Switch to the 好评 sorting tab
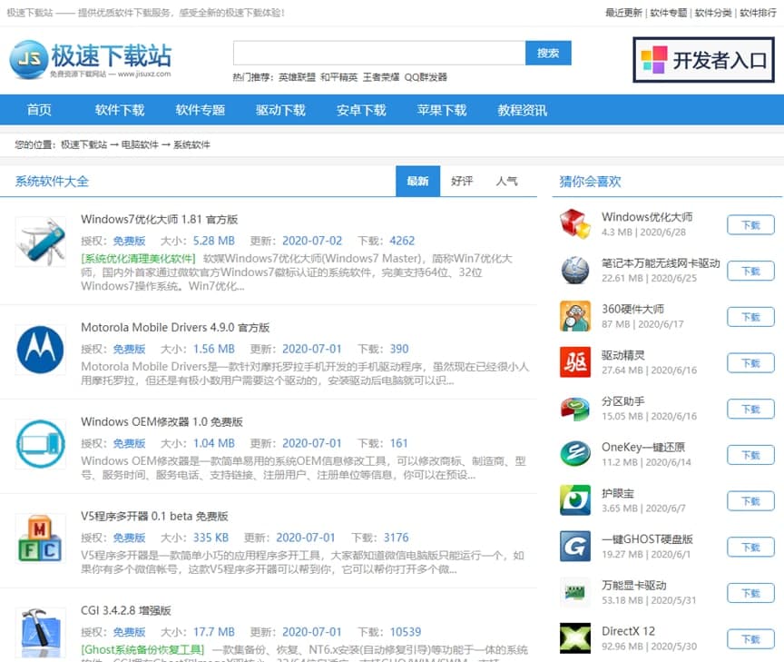This screenshot has width=784, height=662. click(x=462, y=181)
